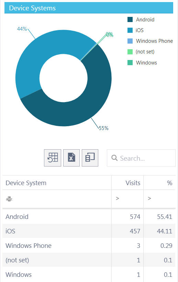Toggle Android series in chart legend
This screenshot has height=282, width=178.
[141, 19]
